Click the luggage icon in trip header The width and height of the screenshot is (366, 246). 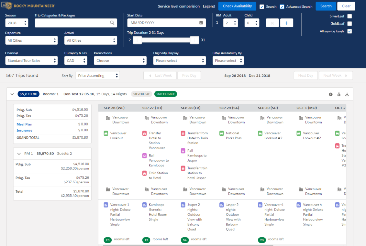339,94
